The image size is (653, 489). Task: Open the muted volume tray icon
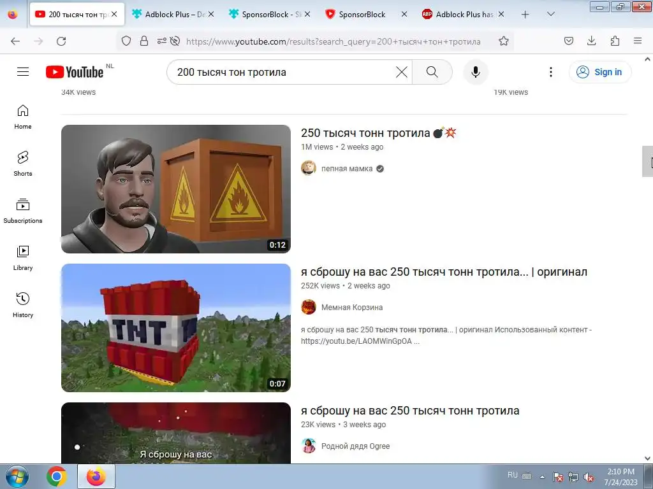tap(589, 477)
